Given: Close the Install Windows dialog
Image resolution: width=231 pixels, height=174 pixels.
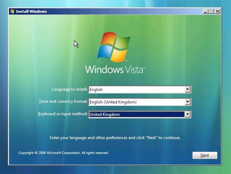Looking at the screenshot, I should click(217, 11).
